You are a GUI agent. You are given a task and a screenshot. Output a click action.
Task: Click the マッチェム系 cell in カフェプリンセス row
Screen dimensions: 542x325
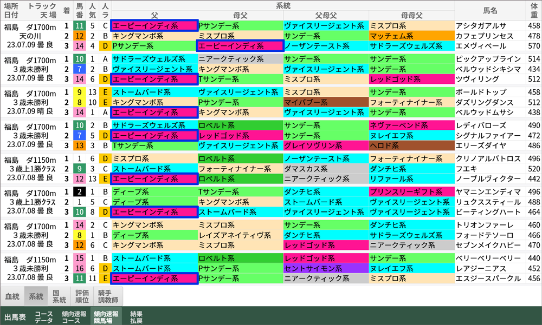[412, 36]
